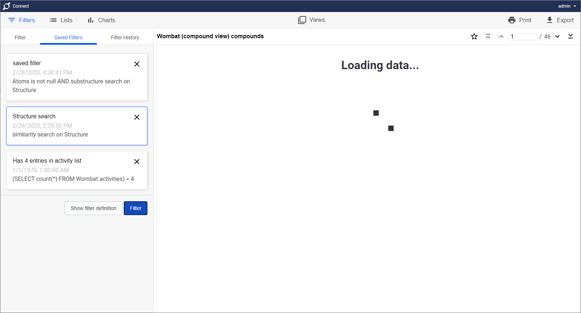The height and width of the screenshot is (313, 581).
Task: Go to the previous record
Action: pyautogui.click(x=501, y=36)
